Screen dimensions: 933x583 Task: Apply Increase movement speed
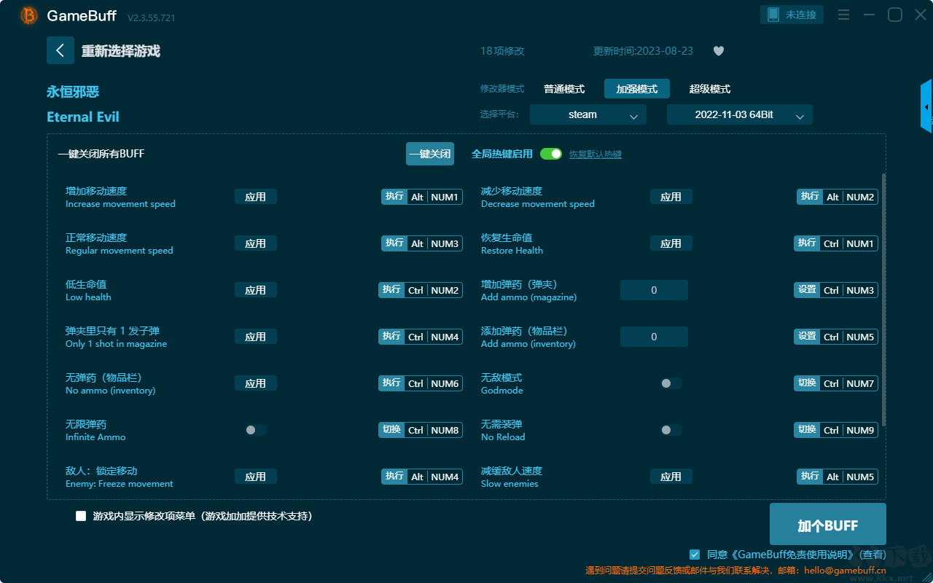pos(256,197)
